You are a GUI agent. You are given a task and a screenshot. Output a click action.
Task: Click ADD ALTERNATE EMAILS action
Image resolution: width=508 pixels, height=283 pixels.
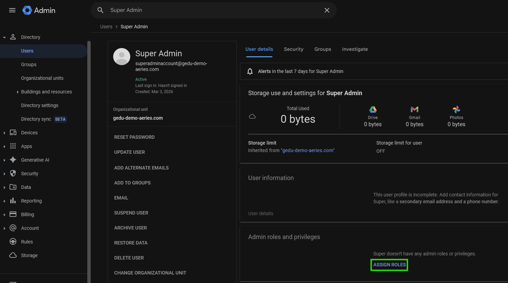tap(141, 168)
